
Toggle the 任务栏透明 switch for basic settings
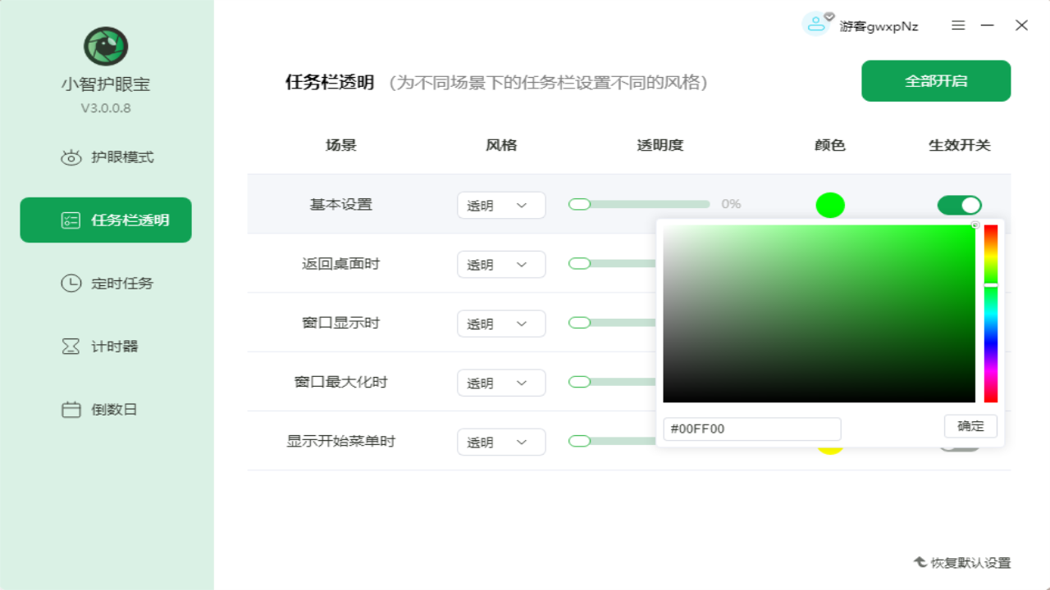tap(959, 205)
